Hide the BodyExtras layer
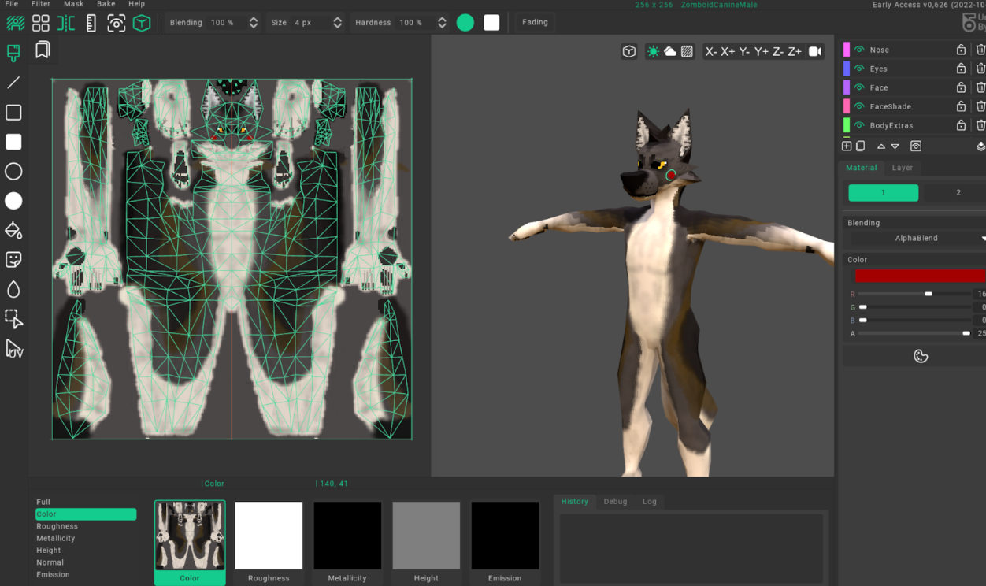The height and width of the screenshot is (586, 986). pos(859,125)
